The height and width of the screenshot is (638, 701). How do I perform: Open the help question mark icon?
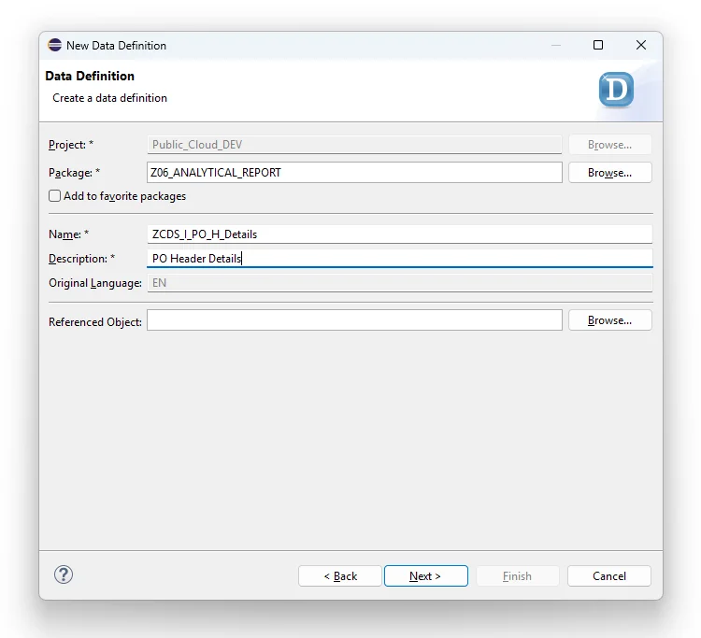coord(64,574)
